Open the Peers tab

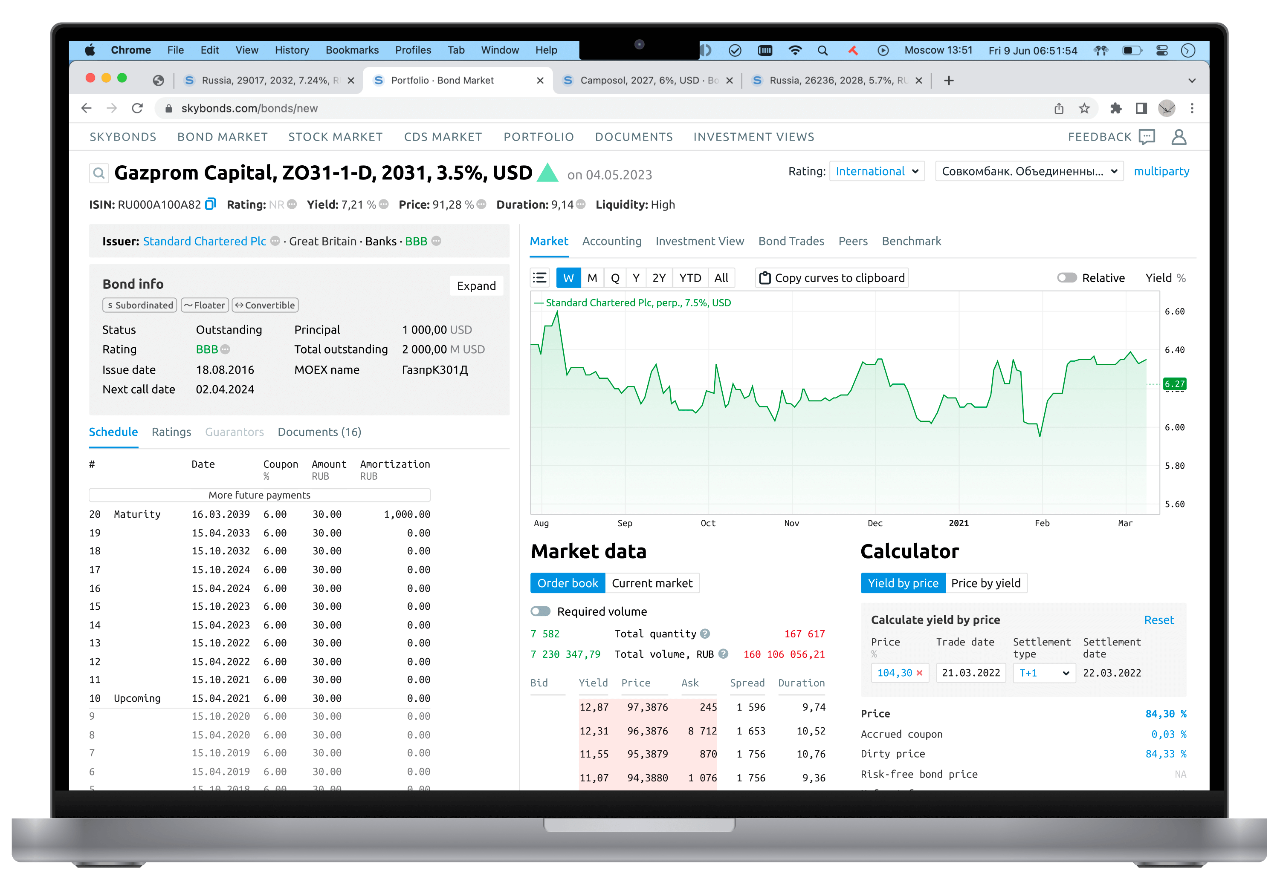[x=853, y=241]
